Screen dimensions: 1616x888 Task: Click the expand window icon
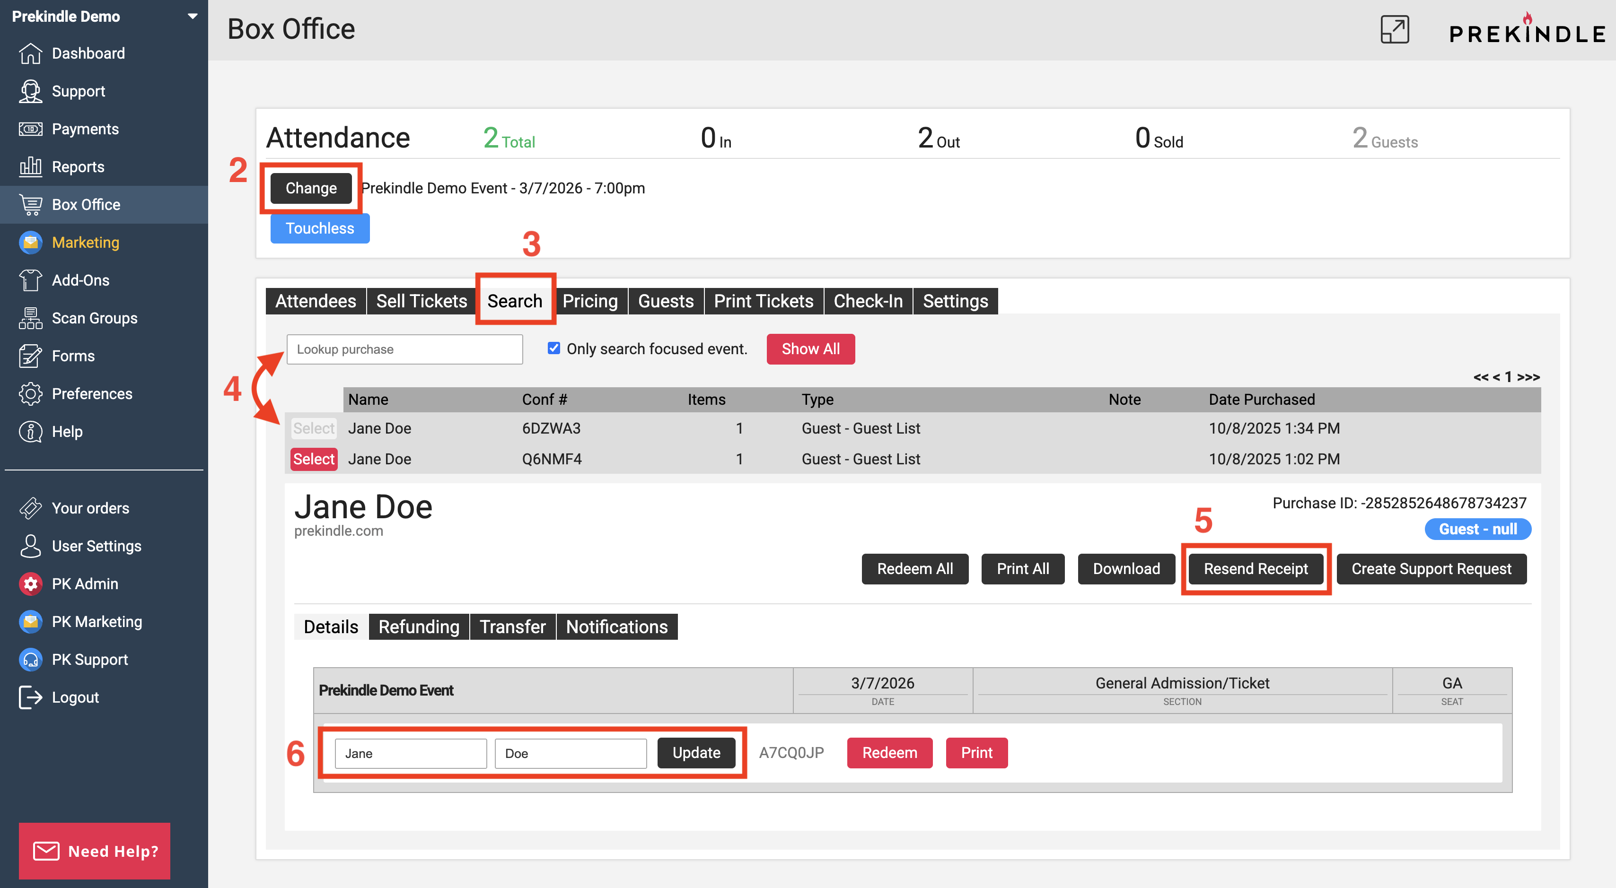point(1394,29)
